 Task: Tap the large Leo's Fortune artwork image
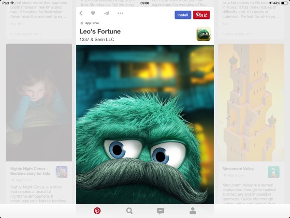[x=145, y=125]
